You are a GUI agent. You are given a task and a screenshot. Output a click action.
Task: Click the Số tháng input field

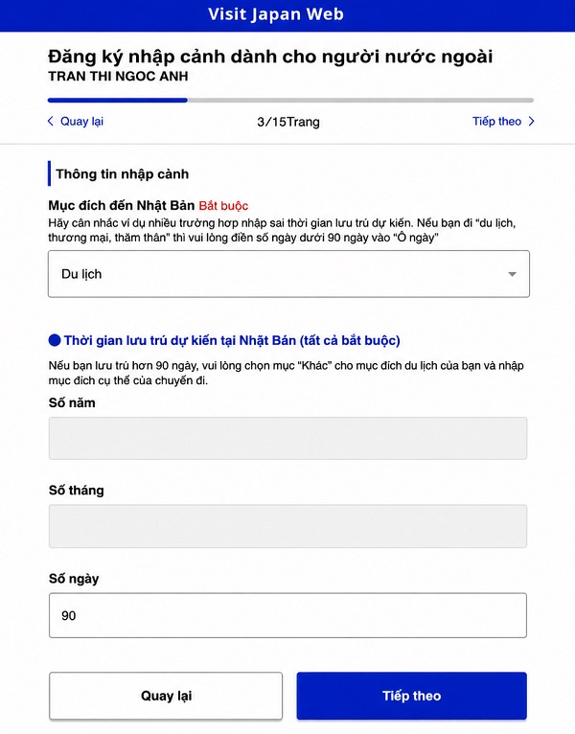287,526
